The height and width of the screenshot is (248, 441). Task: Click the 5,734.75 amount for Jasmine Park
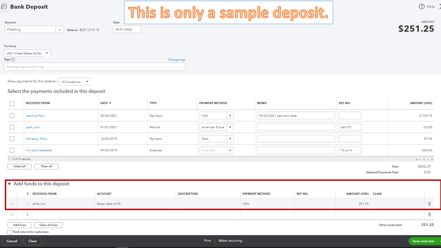426,116
